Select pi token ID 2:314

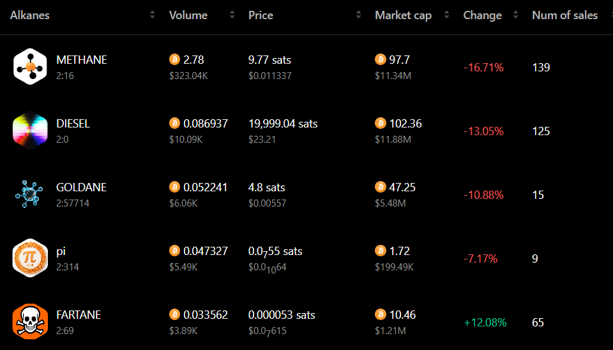pos(68,267)
